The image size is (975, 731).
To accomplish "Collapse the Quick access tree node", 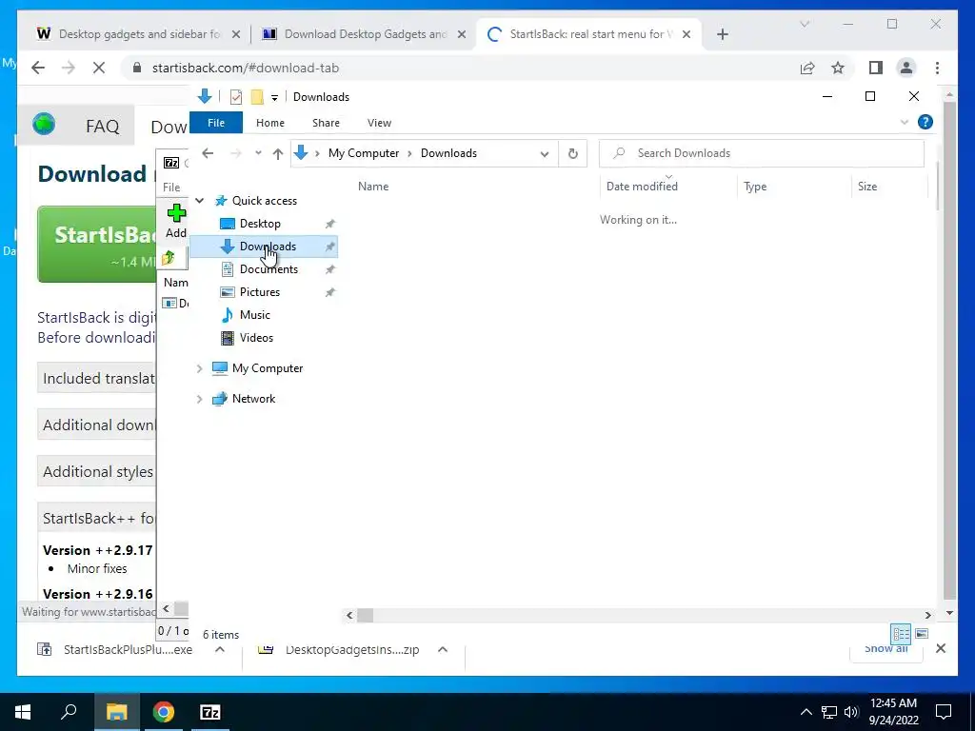I will pos(200,201).
